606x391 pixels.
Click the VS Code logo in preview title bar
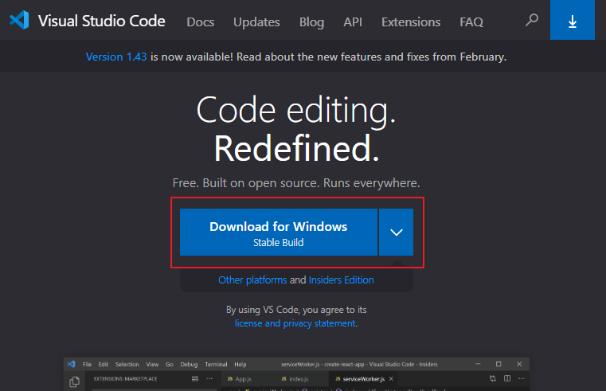click(x=72, y=364)
